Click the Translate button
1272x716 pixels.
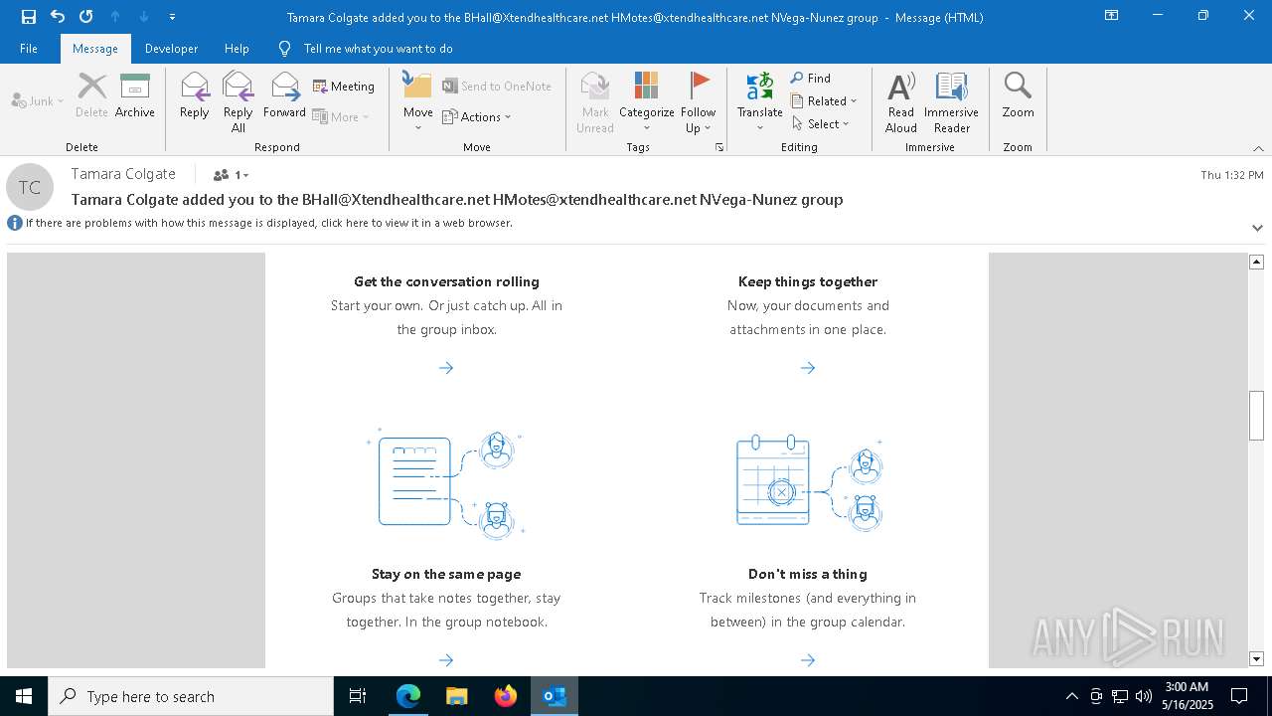pyautogui.click(x=760, y=102)
